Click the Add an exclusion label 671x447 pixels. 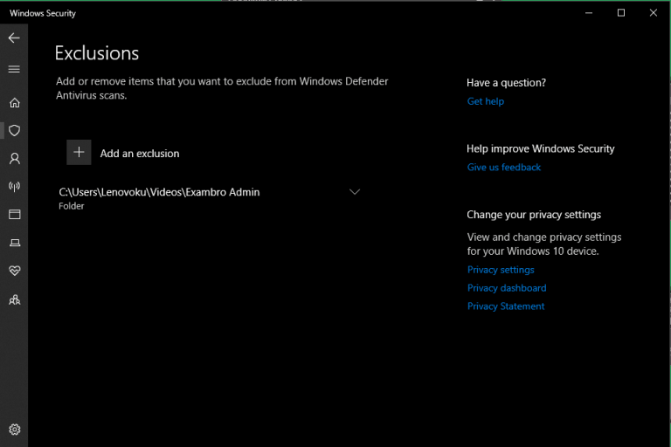point(140,154)
